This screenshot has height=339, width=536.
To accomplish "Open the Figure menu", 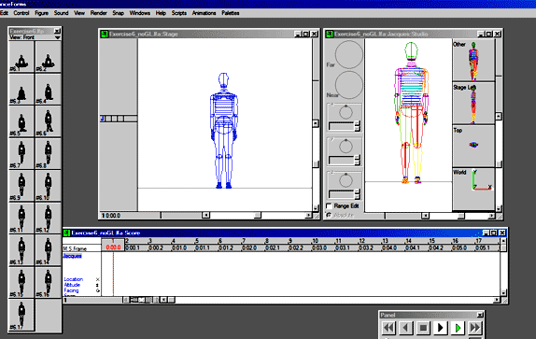I will pyautogui.click(x=41, y=13).
